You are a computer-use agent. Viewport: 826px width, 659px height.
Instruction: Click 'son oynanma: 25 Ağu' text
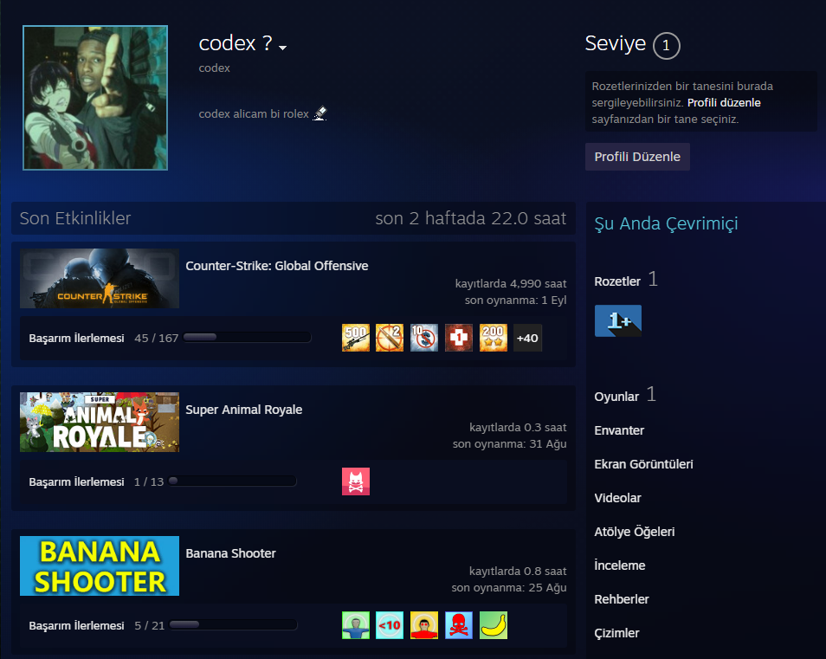(509, 588)
